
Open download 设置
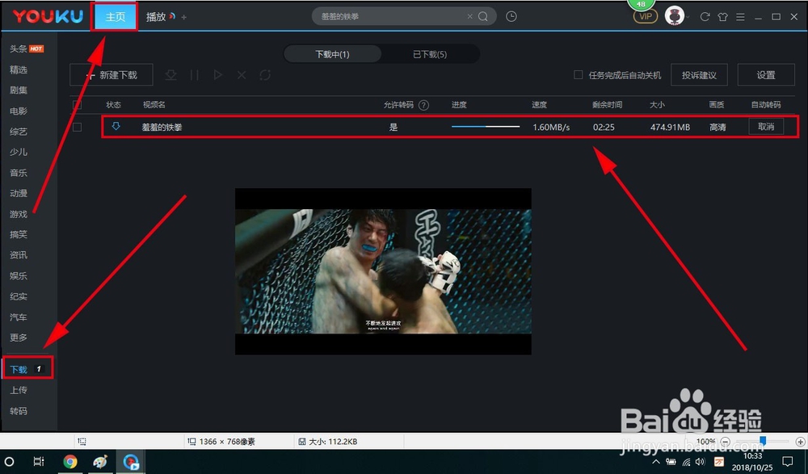tap(766, 75)
